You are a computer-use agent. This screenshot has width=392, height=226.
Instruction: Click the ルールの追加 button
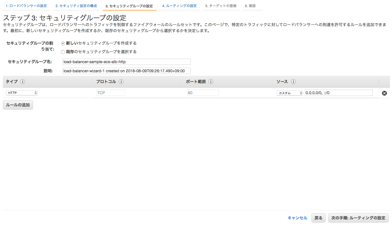coord(18,105)
